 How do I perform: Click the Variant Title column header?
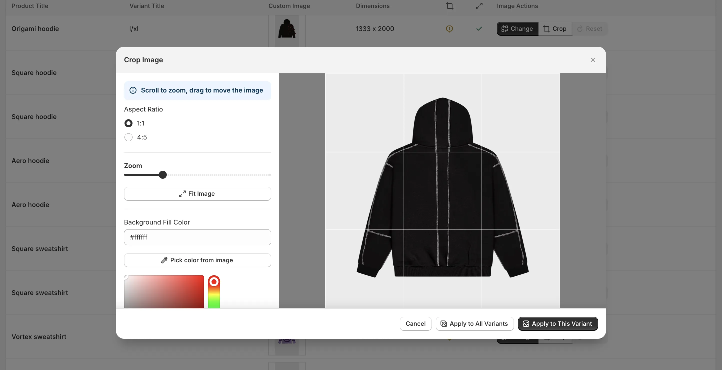tap(146, 6)
